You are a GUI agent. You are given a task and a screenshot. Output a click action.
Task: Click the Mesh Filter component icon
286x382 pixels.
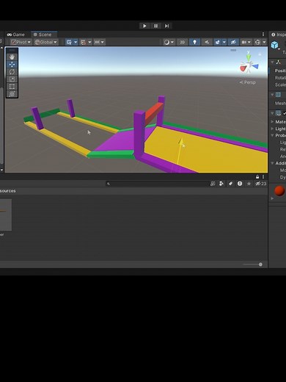[x=278, y=95]
